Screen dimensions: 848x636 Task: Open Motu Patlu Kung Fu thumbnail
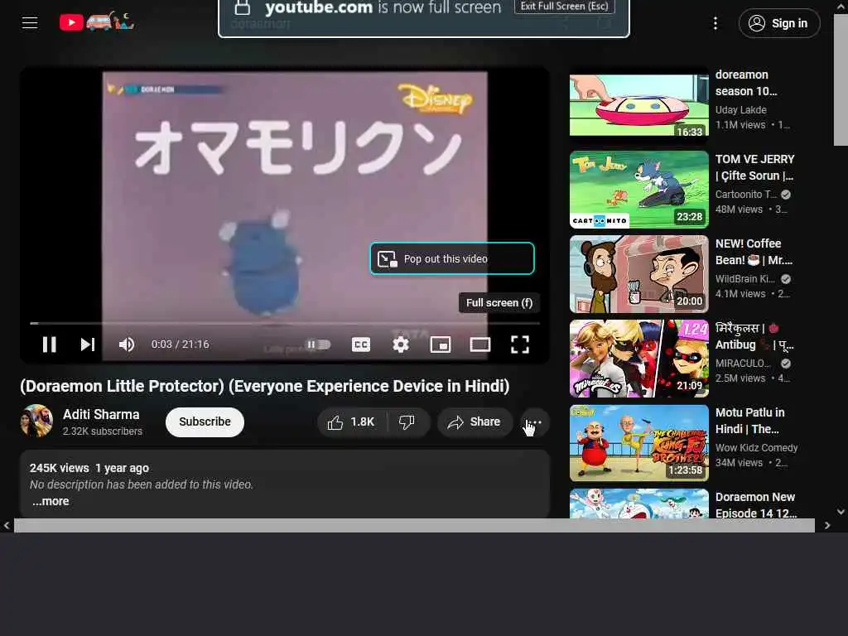pos(638,442)
